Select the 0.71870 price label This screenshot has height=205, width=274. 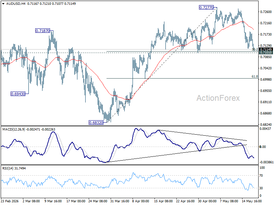pos(42,31)
